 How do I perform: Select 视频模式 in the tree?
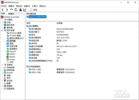point(13,49)
